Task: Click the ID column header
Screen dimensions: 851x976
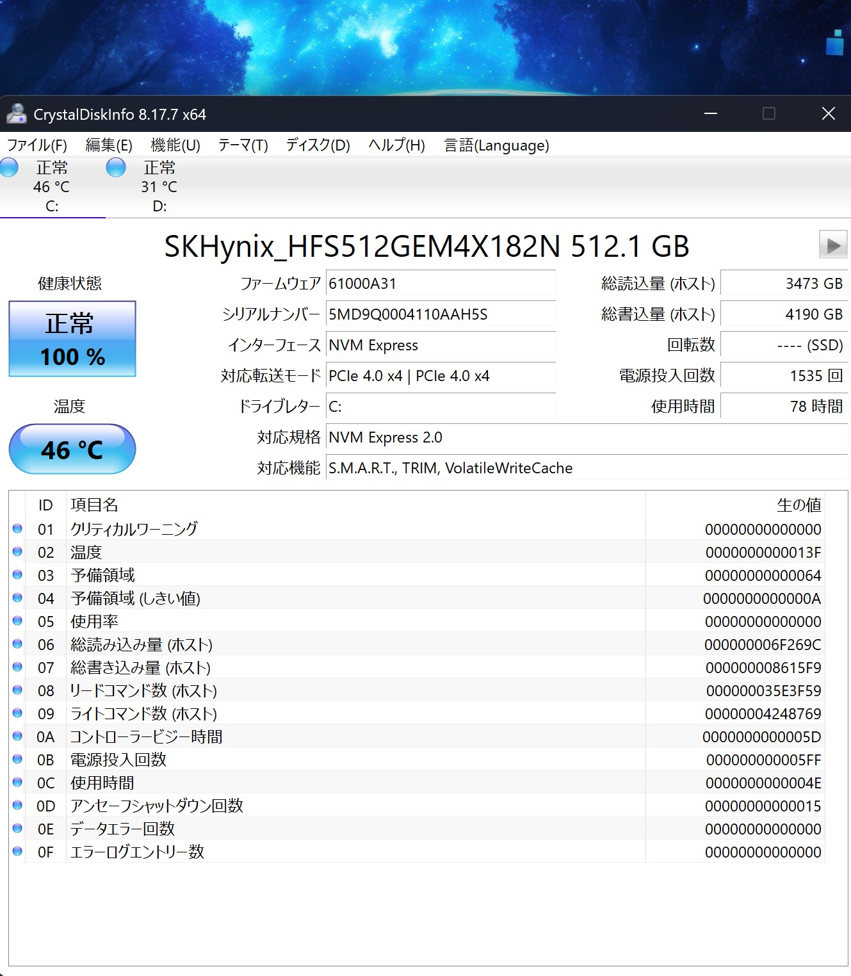Action: [x=45, y=505]
